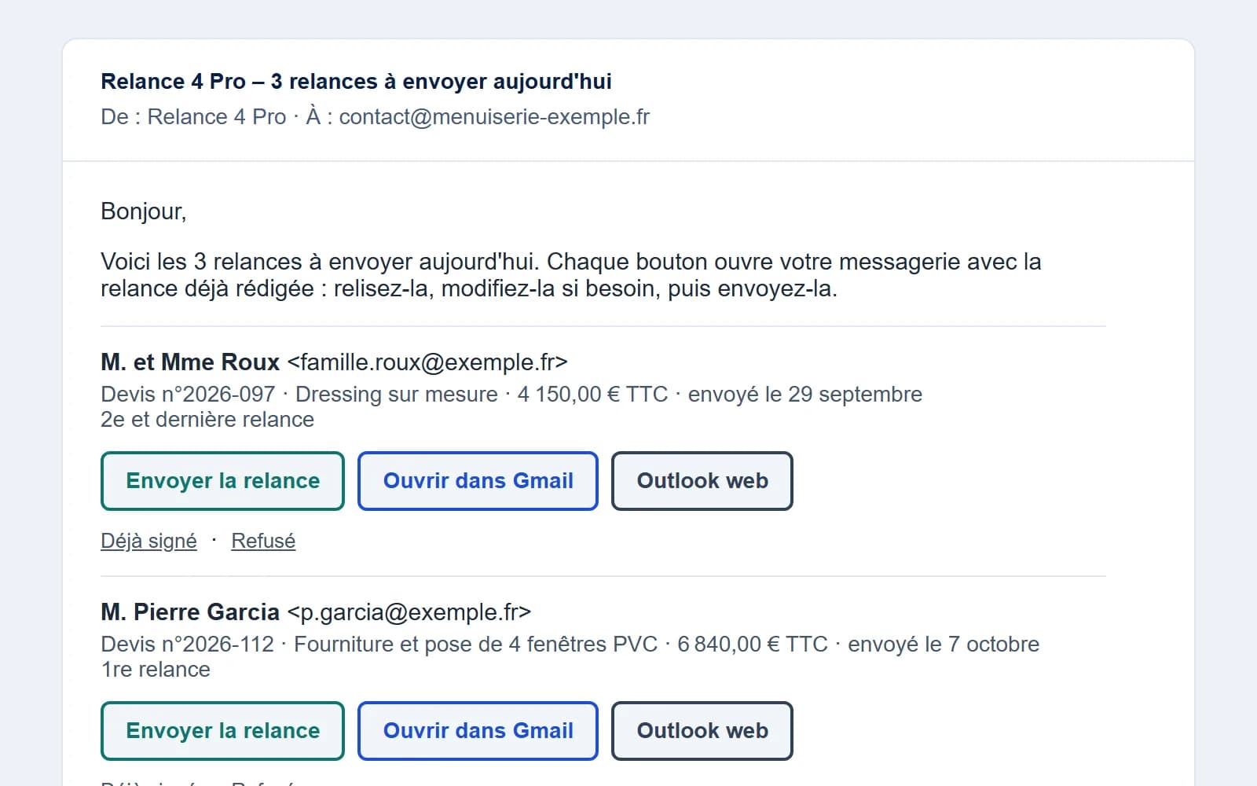The image size is (1257, 786).
Task: Open Garcia relance in Outlook web
Action: click(702, 731)
